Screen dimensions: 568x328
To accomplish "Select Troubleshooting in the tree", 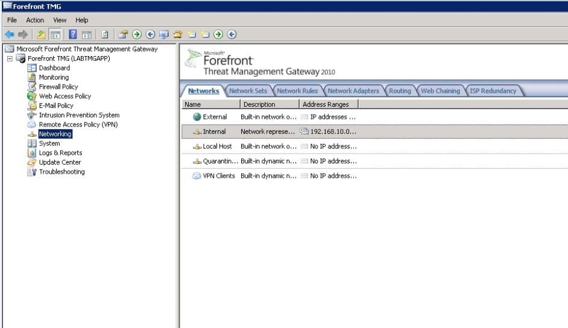I will (x=62, y=172).
